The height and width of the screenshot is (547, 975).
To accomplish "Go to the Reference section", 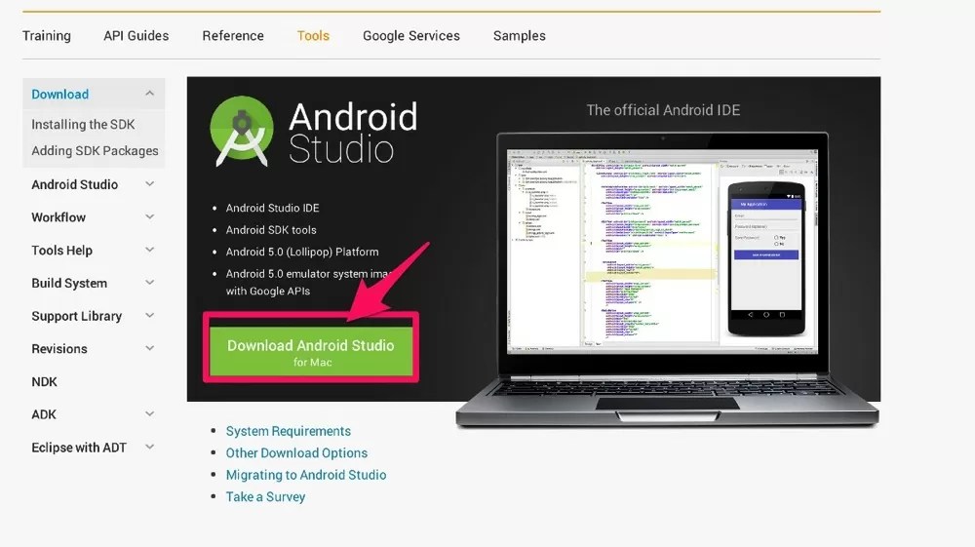I will coord(233,36).
